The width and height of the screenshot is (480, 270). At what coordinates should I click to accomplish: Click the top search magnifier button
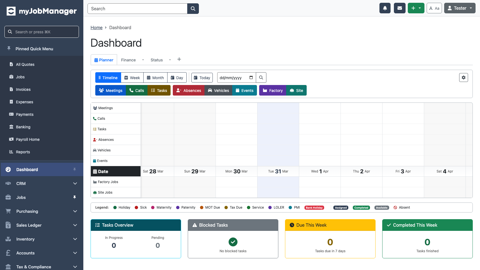pyautogui.click(x=193, y=9)
